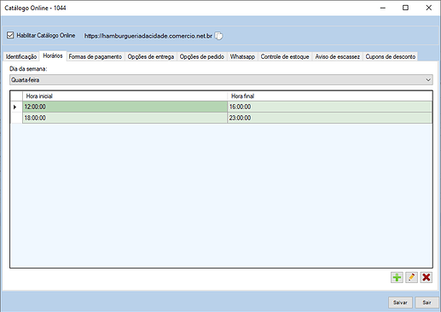Toggle the Habilitar Catálogo Online checkbox
This screenshot has width=441, height=312.
pyautogui.click(x=10, y=35)
